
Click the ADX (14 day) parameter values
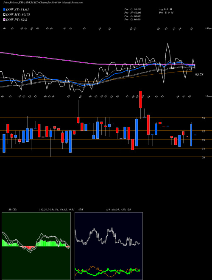[118, 210]
